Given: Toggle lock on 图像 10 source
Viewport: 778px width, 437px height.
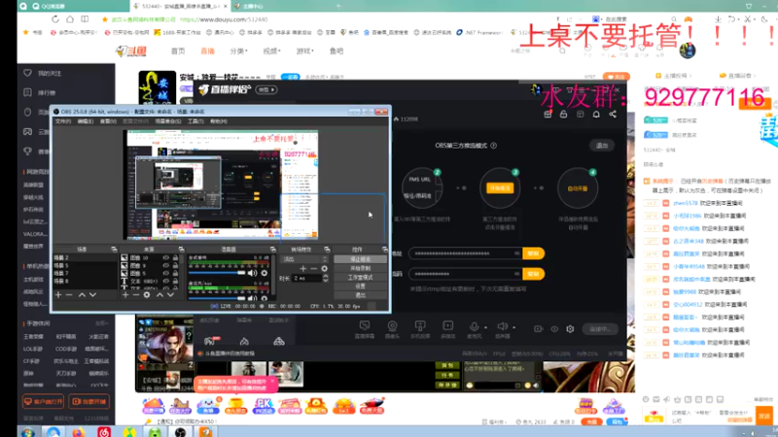Looking at the screenshot, I should click(175, 257).
